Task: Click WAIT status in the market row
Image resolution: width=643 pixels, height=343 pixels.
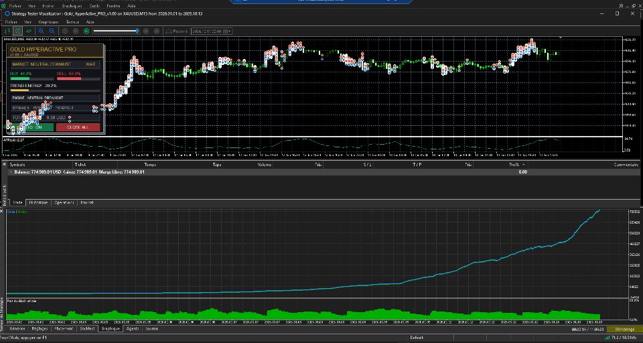Action: 90,64
